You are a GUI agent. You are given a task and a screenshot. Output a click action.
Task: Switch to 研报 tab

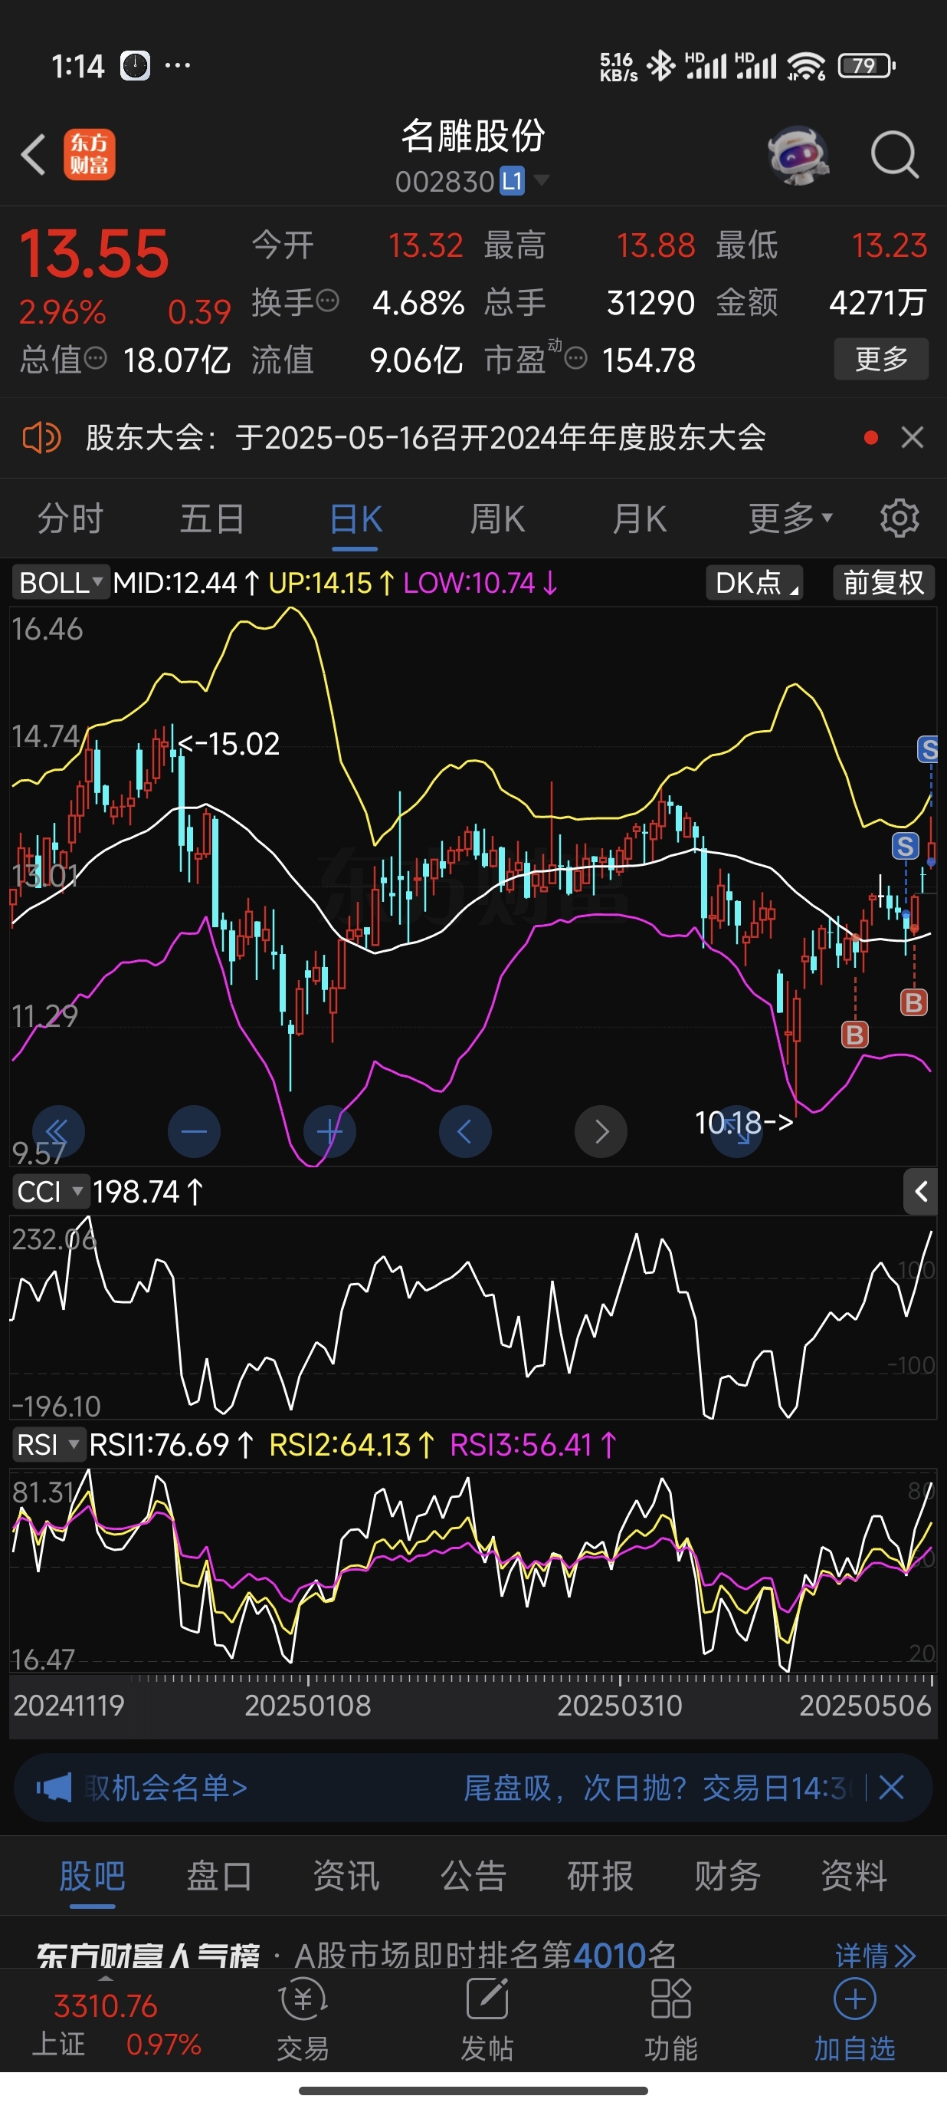(600, 1875)
